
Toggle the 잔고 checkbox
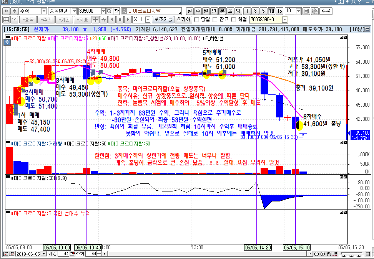[214, 20]
